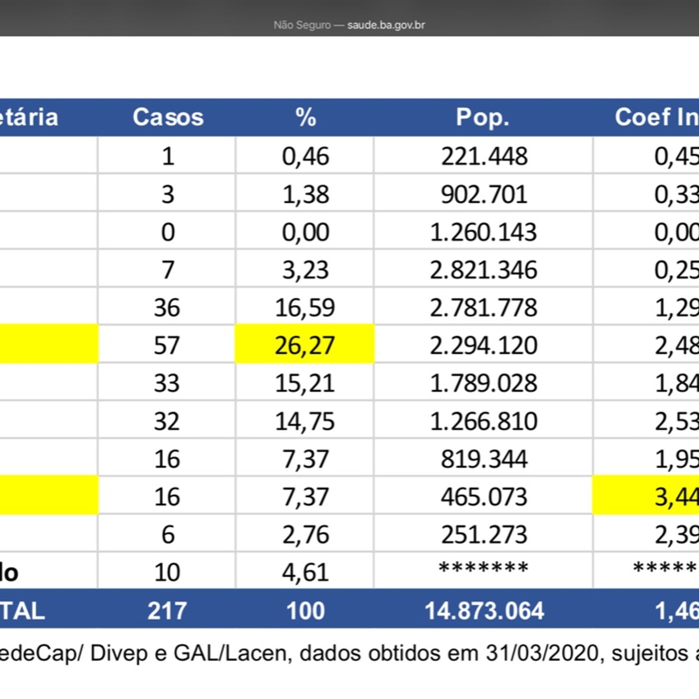This screenshot has height=699, width=699.
Task: Click the 'Não Seguro' security label
Action: click(302, 25)
